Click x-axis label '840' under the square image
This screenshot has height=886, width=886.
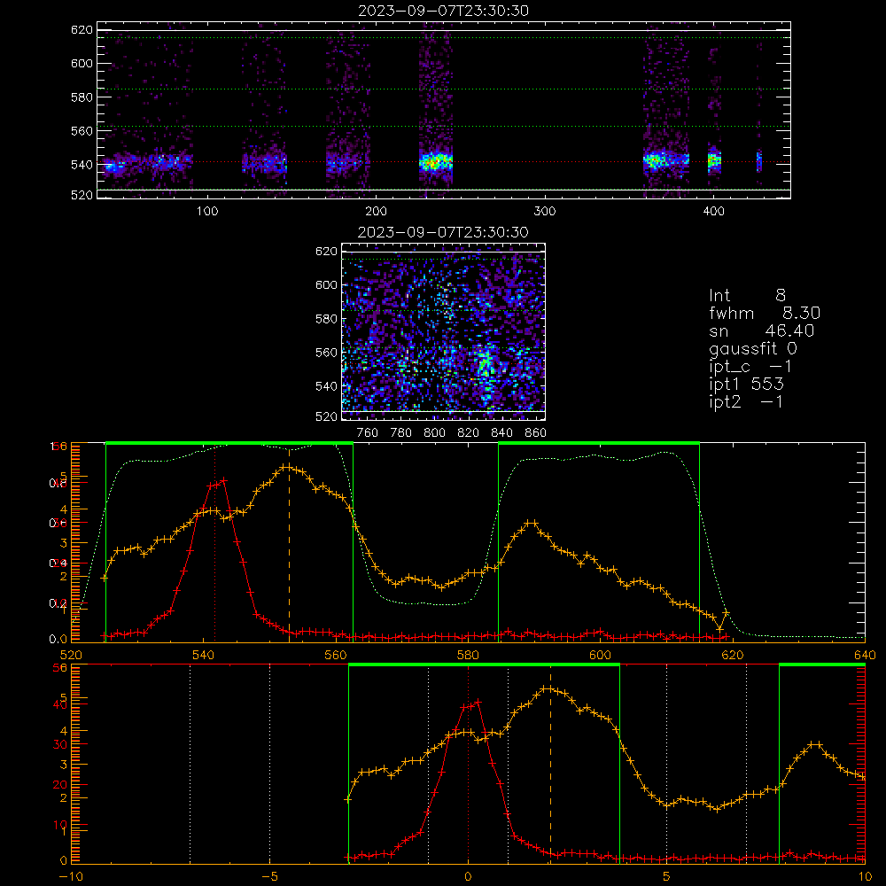pos(501,433)
